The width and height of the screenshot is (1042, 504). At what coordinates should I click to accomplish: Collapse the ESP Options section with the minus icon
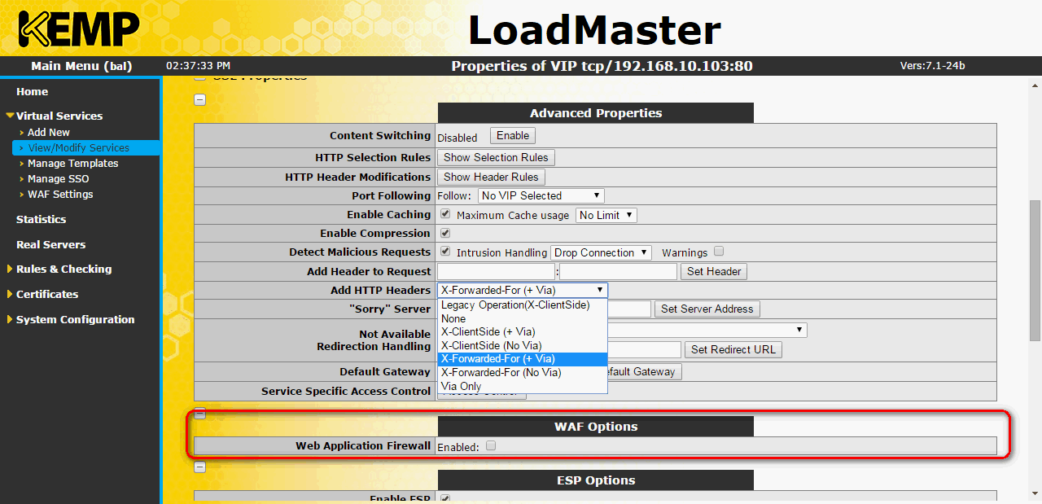(x=199, y=467)
